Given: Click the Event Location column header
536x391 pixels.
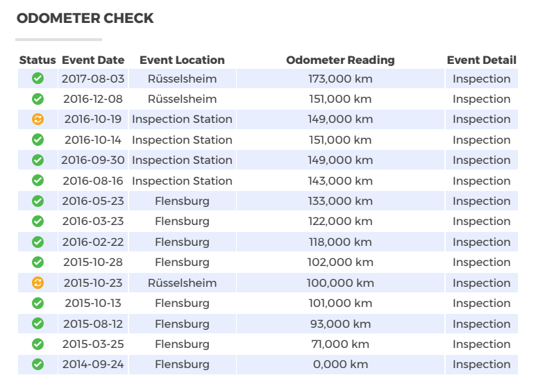Looking at the screenshot, I should click(182, 60).
